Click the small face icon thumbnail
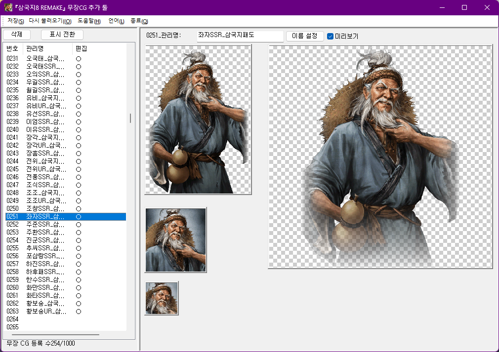 (162, 298)
